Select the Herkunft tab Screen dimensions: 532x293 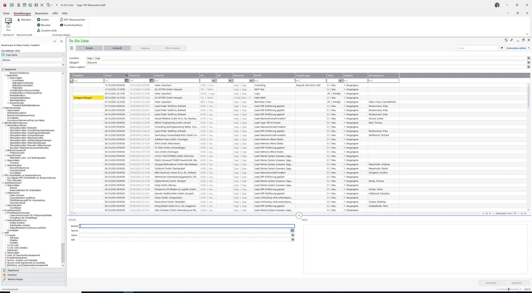click(x=117, y=48)
